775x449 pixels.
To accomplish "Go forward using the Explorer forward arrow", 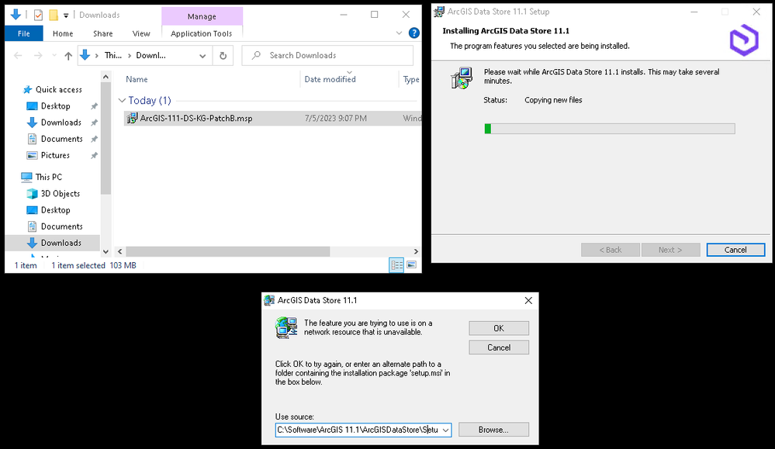I will point(38,55).
